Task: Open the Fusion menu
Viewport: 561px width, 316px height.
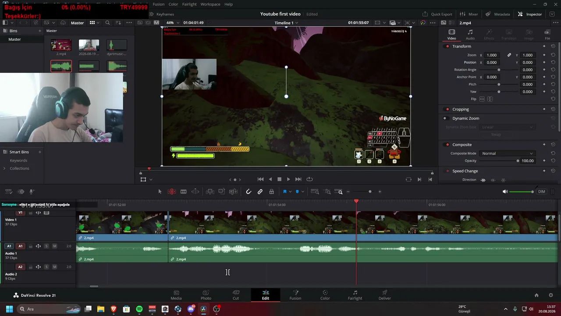Action: [x=159, y=4]
